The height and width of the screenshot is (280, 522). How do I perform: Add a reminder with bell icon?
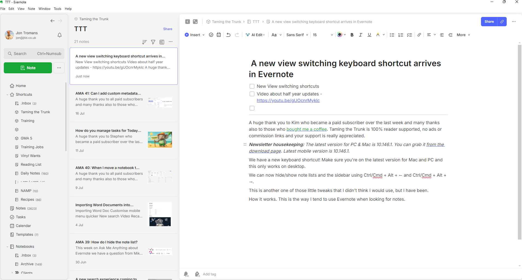(186, 274)
